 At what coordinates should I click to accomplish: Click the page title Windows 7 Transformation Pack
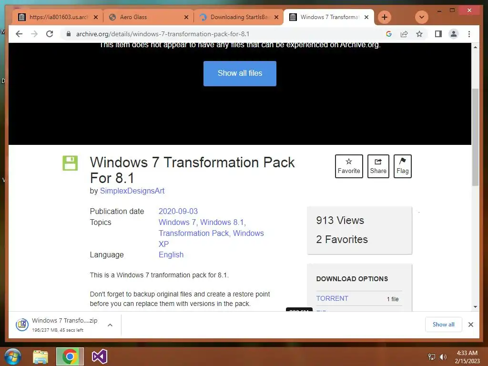(x=193, y=170)
